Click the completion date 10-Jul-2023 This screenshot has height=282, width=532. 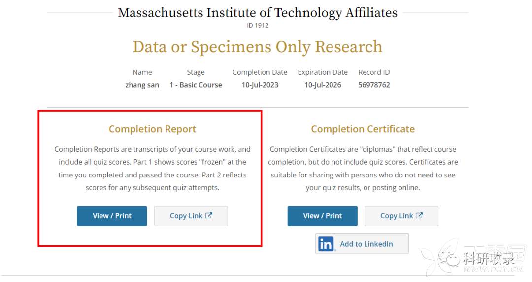click(260, 85)
